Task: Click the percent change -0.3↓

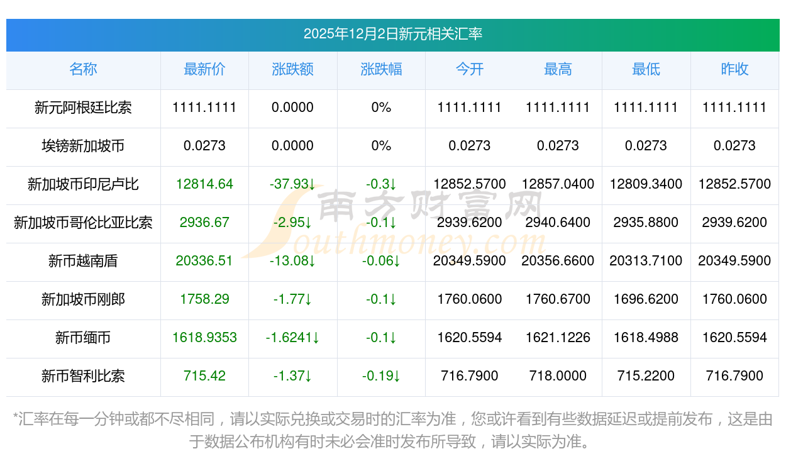Action: tap(381, 184)
